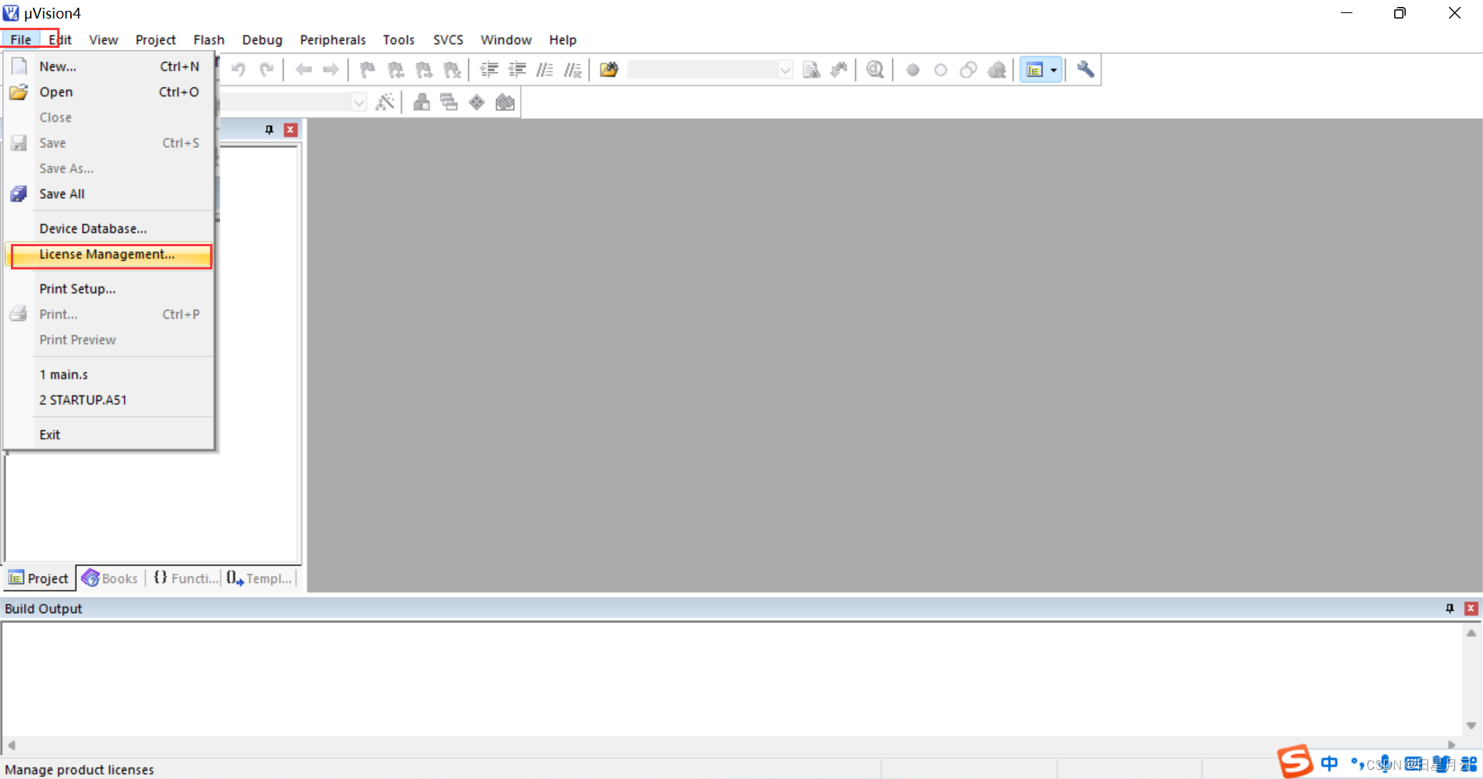Open recent file 1 main.s
Screen dimensions: 1483x779
coord(109,374)
